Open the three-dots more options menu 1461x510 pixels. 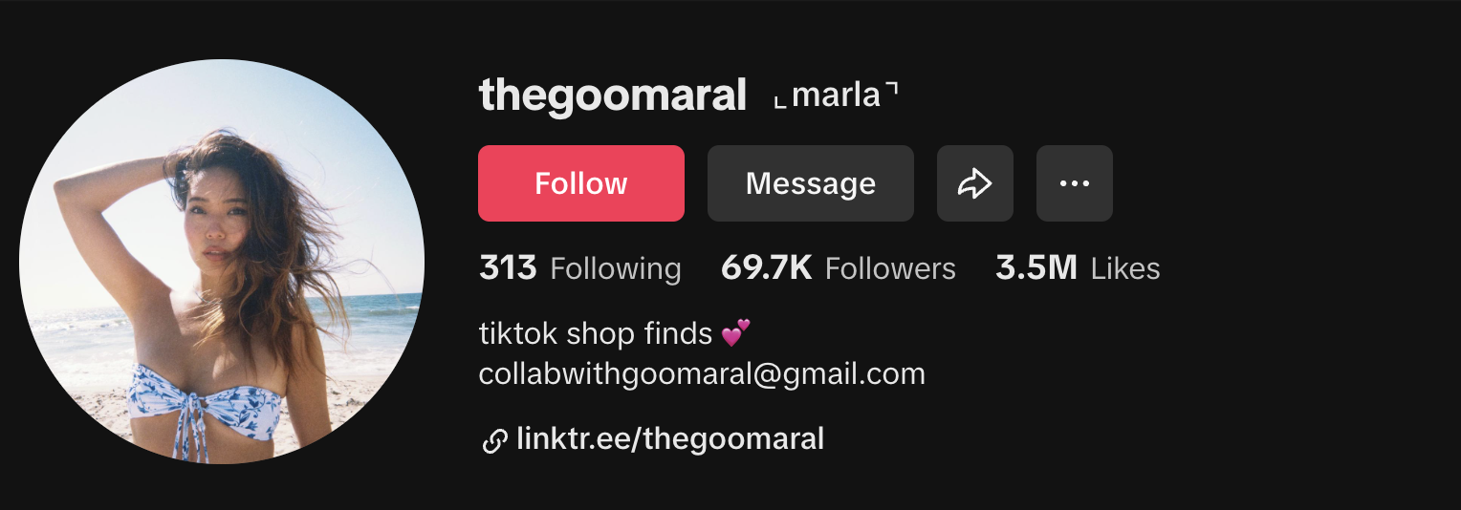pyautogui.click(x=1075, y=183)
